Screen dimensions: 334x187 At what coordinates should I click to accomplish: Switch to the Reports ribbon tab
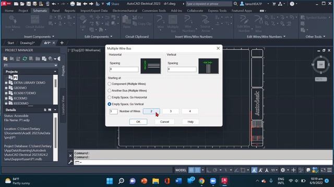pyautogui.click(x=70, y=10)
